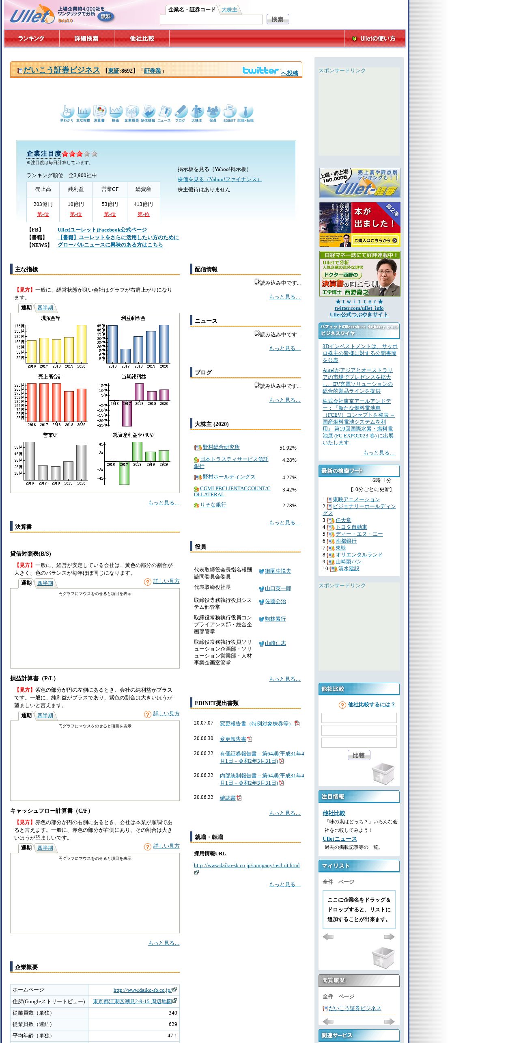Click the trash box under the 比較 button
521x1043 pixels.
pos(383,773)
